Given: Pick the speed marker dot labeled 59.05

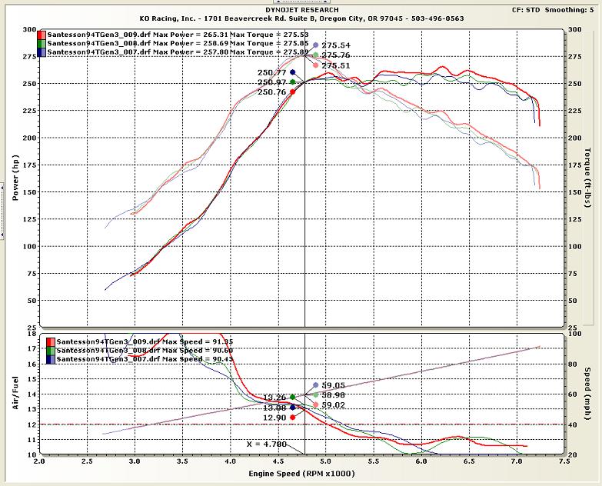Looking at the screenshot, I should point(315,385).
